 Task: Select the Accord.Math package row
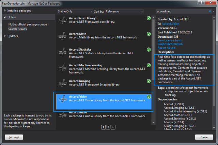(x=104, y=39)
